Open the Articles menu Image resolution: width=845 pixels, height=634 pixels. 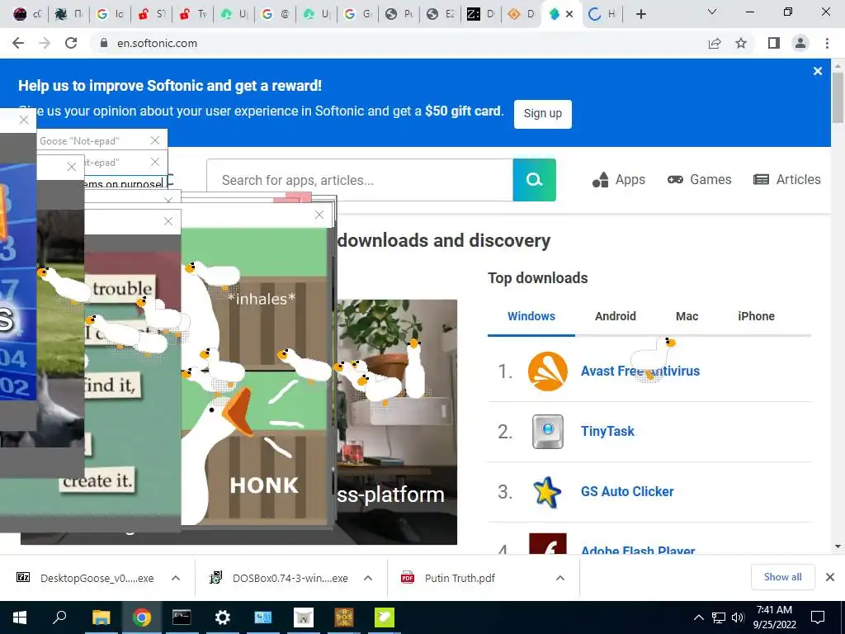pyautogui.click(x=786, y=179)
